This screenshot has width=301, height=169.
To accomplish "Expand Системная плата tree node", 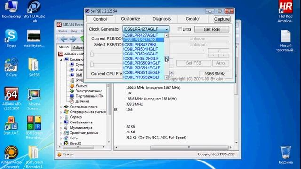I will (61, 107).
